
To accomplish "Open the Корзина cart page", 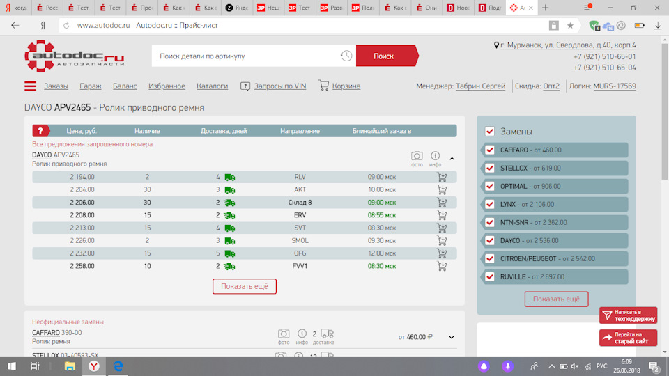I will pyautogui.click(x=346, y=86).
